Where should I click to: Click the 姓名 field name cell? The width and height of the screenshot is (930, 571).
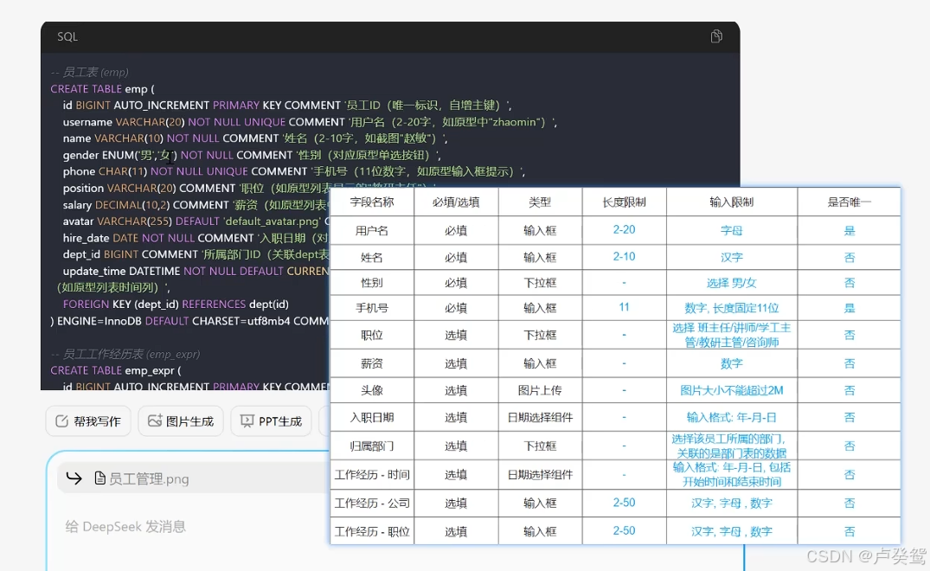pyautogui.click(x=372, y=257)
